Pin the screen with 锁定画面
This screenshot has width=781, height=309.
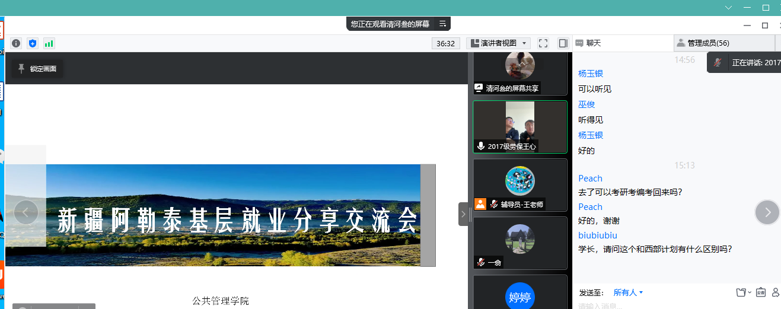[x=37, y=69]
